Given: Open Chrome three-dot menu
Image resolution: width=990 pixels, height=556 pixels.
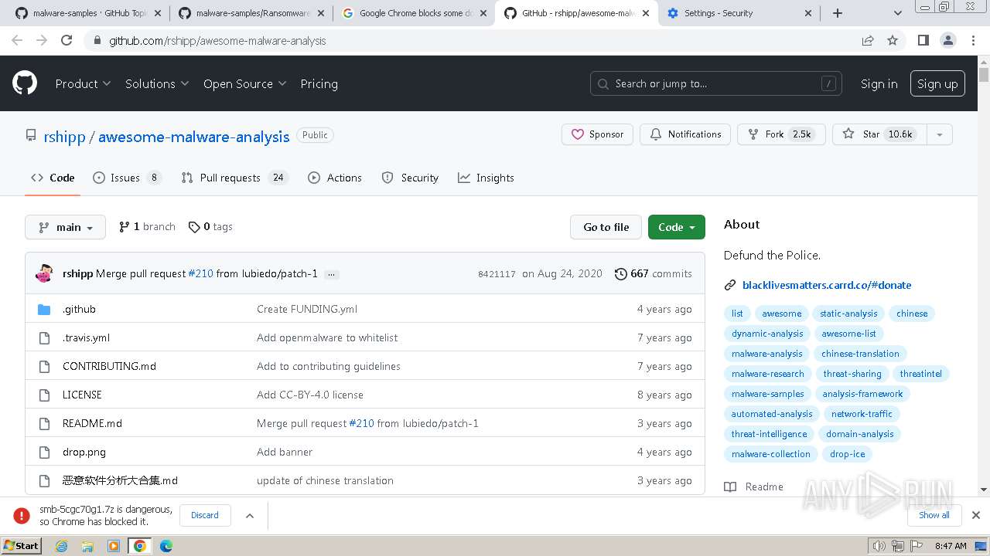Looking at the screenshot, I should (971, 41).
